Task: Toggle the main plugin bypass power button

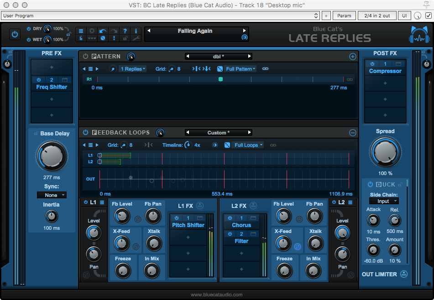Action: click(x=15, y=35)
